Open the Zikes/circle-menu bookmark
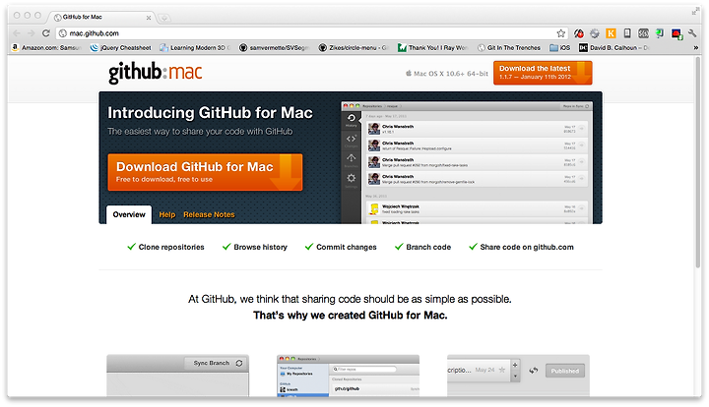 tap(354, 48)
